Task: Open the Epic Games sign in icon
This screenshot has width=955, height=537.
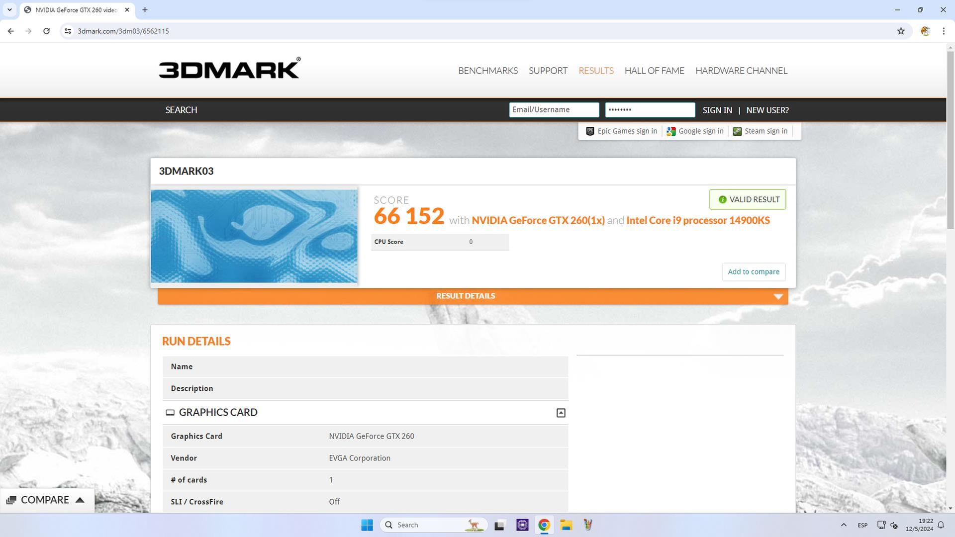Action: tap(590, 131)
